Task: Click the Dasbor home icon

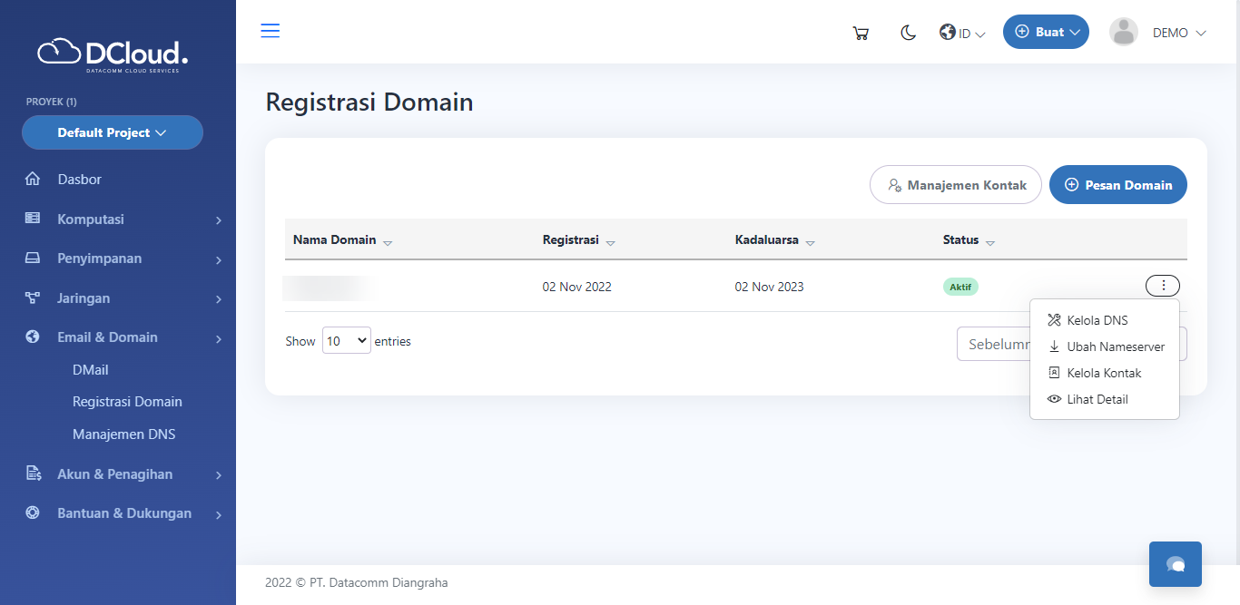Action: (33, 180)
